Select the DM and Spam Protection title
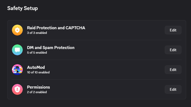Screen dimensions: 191x107 click(x=51, y=48)
